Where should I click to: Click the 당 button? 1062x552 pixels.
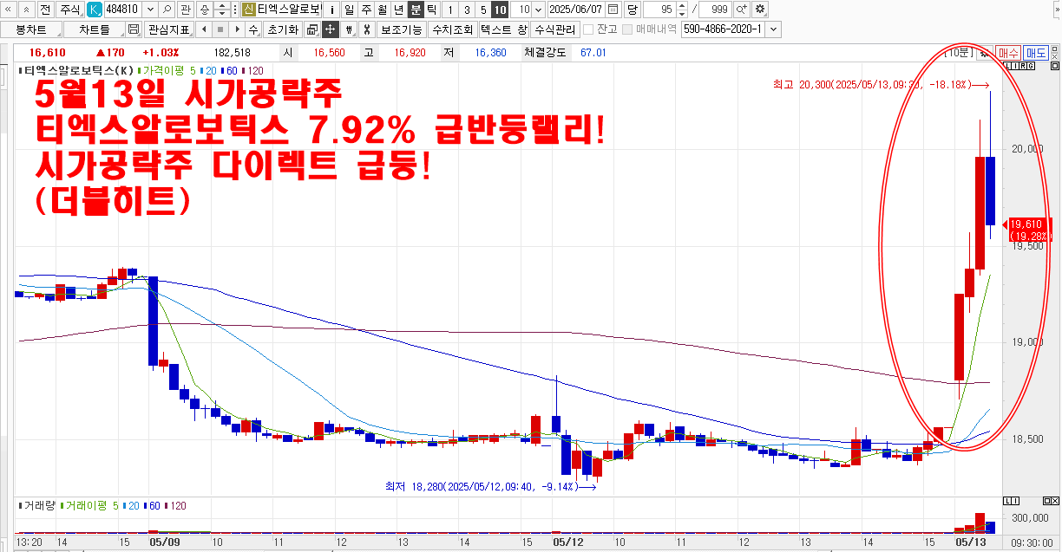[x=632, y=10]
